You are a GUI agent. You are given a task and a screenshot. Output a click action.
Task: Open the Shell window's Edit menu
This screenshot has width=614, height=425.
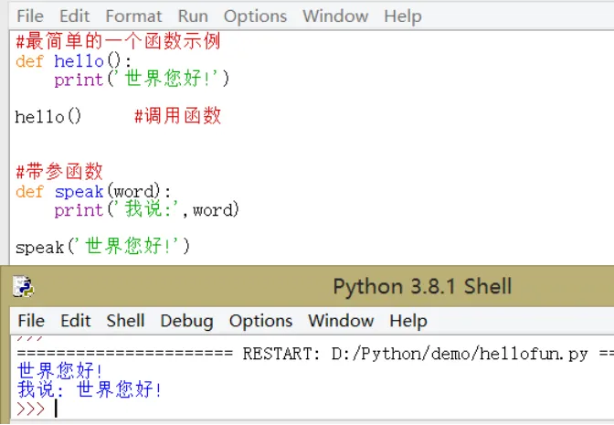click(x=76, y=321)
